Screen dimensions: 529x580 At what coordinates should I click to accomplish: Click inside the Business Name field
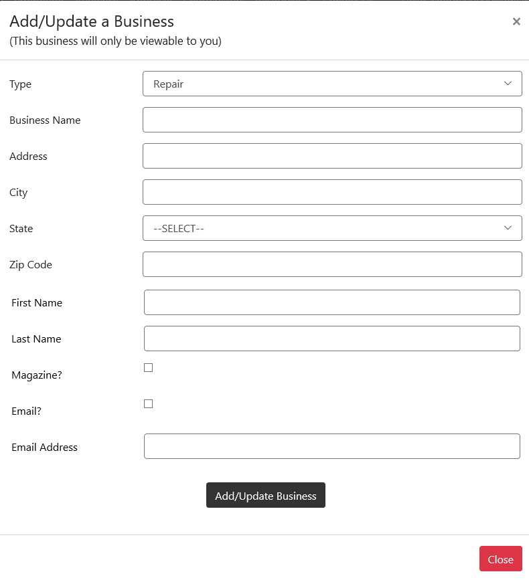coord(331,119)
